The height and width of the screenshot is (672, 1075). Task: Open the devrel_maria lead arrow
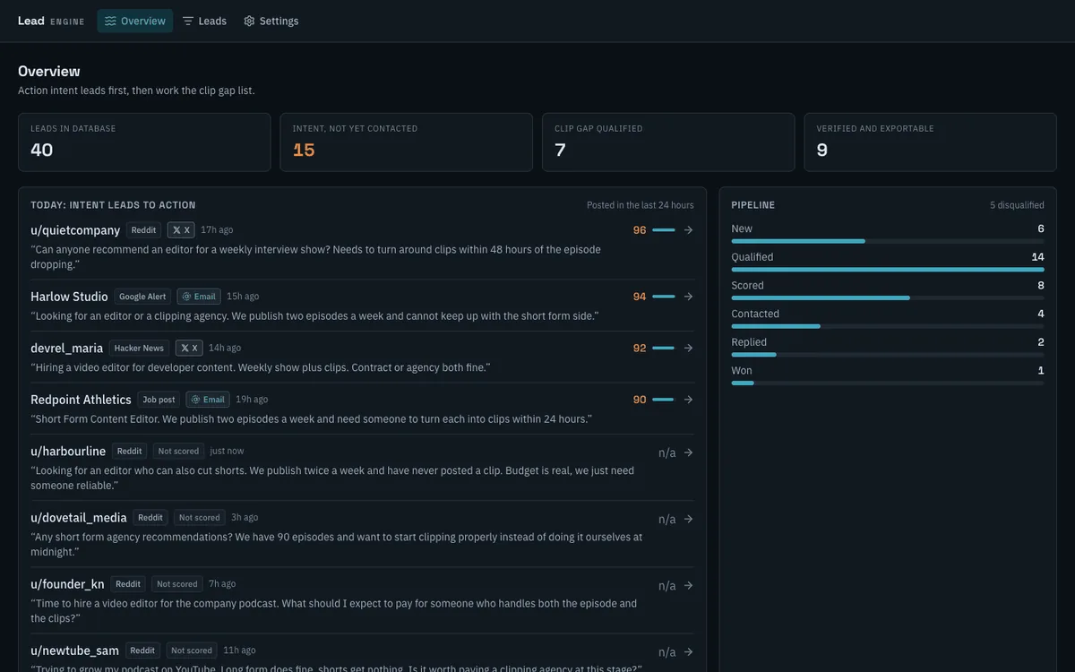688,348
